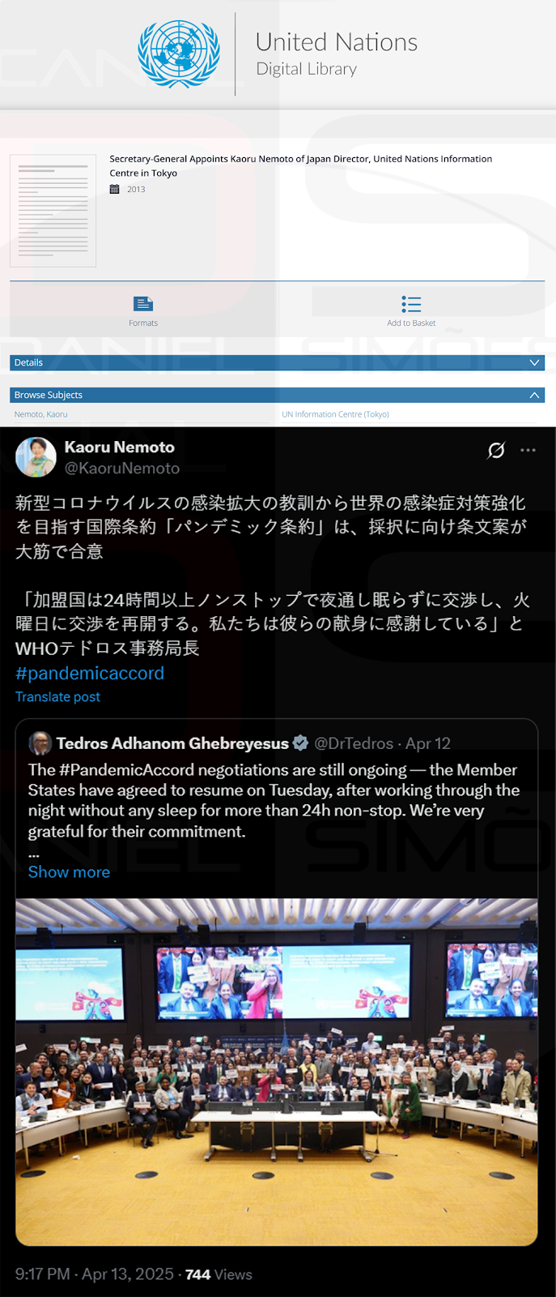Expand the quoted post with Show more

point(69,871)
